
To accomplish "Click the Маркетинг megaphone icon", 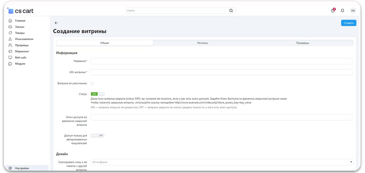I will (10, 51).
